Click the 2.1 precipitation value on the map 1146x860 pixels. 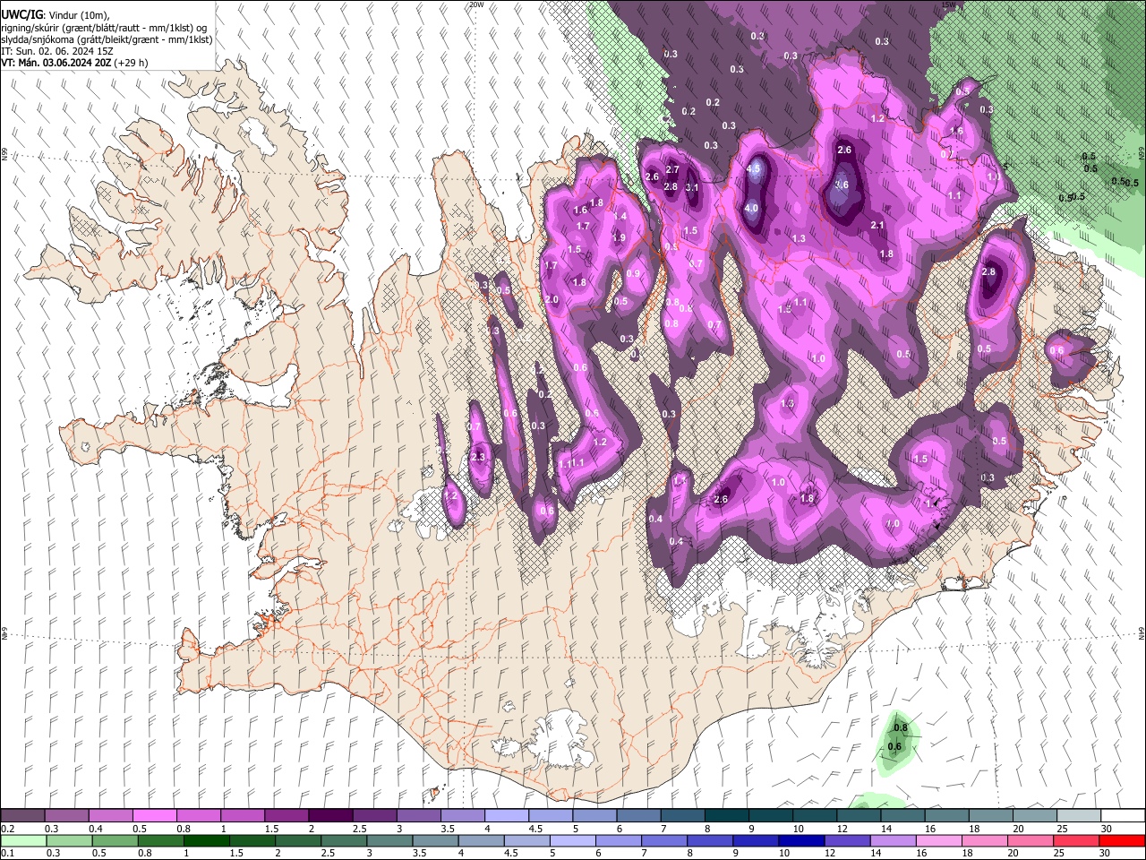(877, 226)
